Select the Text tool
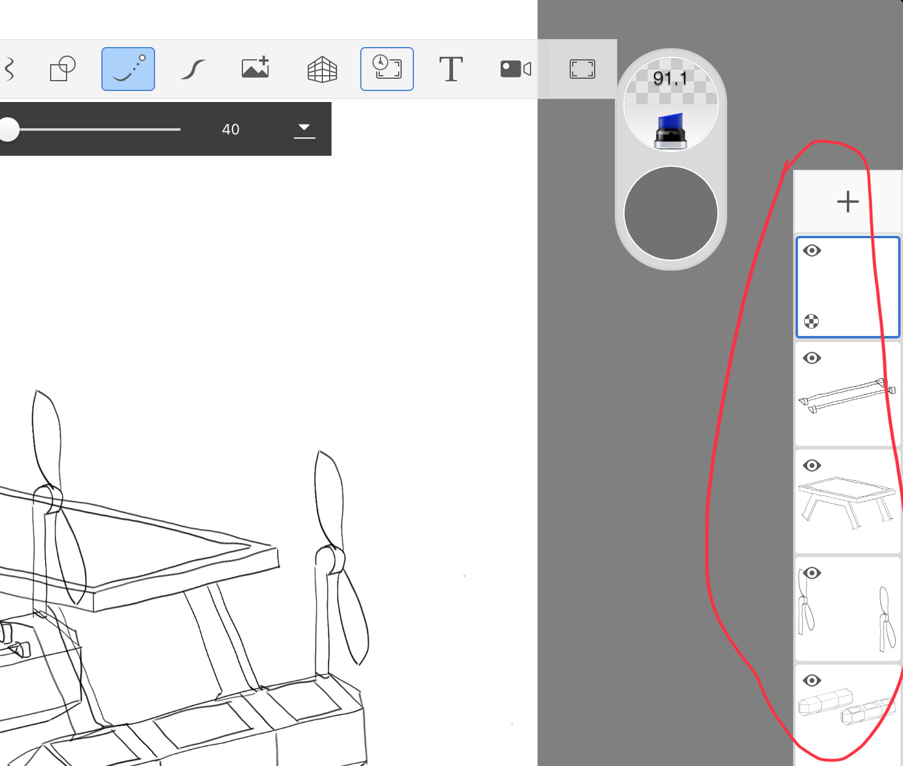The height and width of the screenshot is (766, 903). tap(451, 68)
